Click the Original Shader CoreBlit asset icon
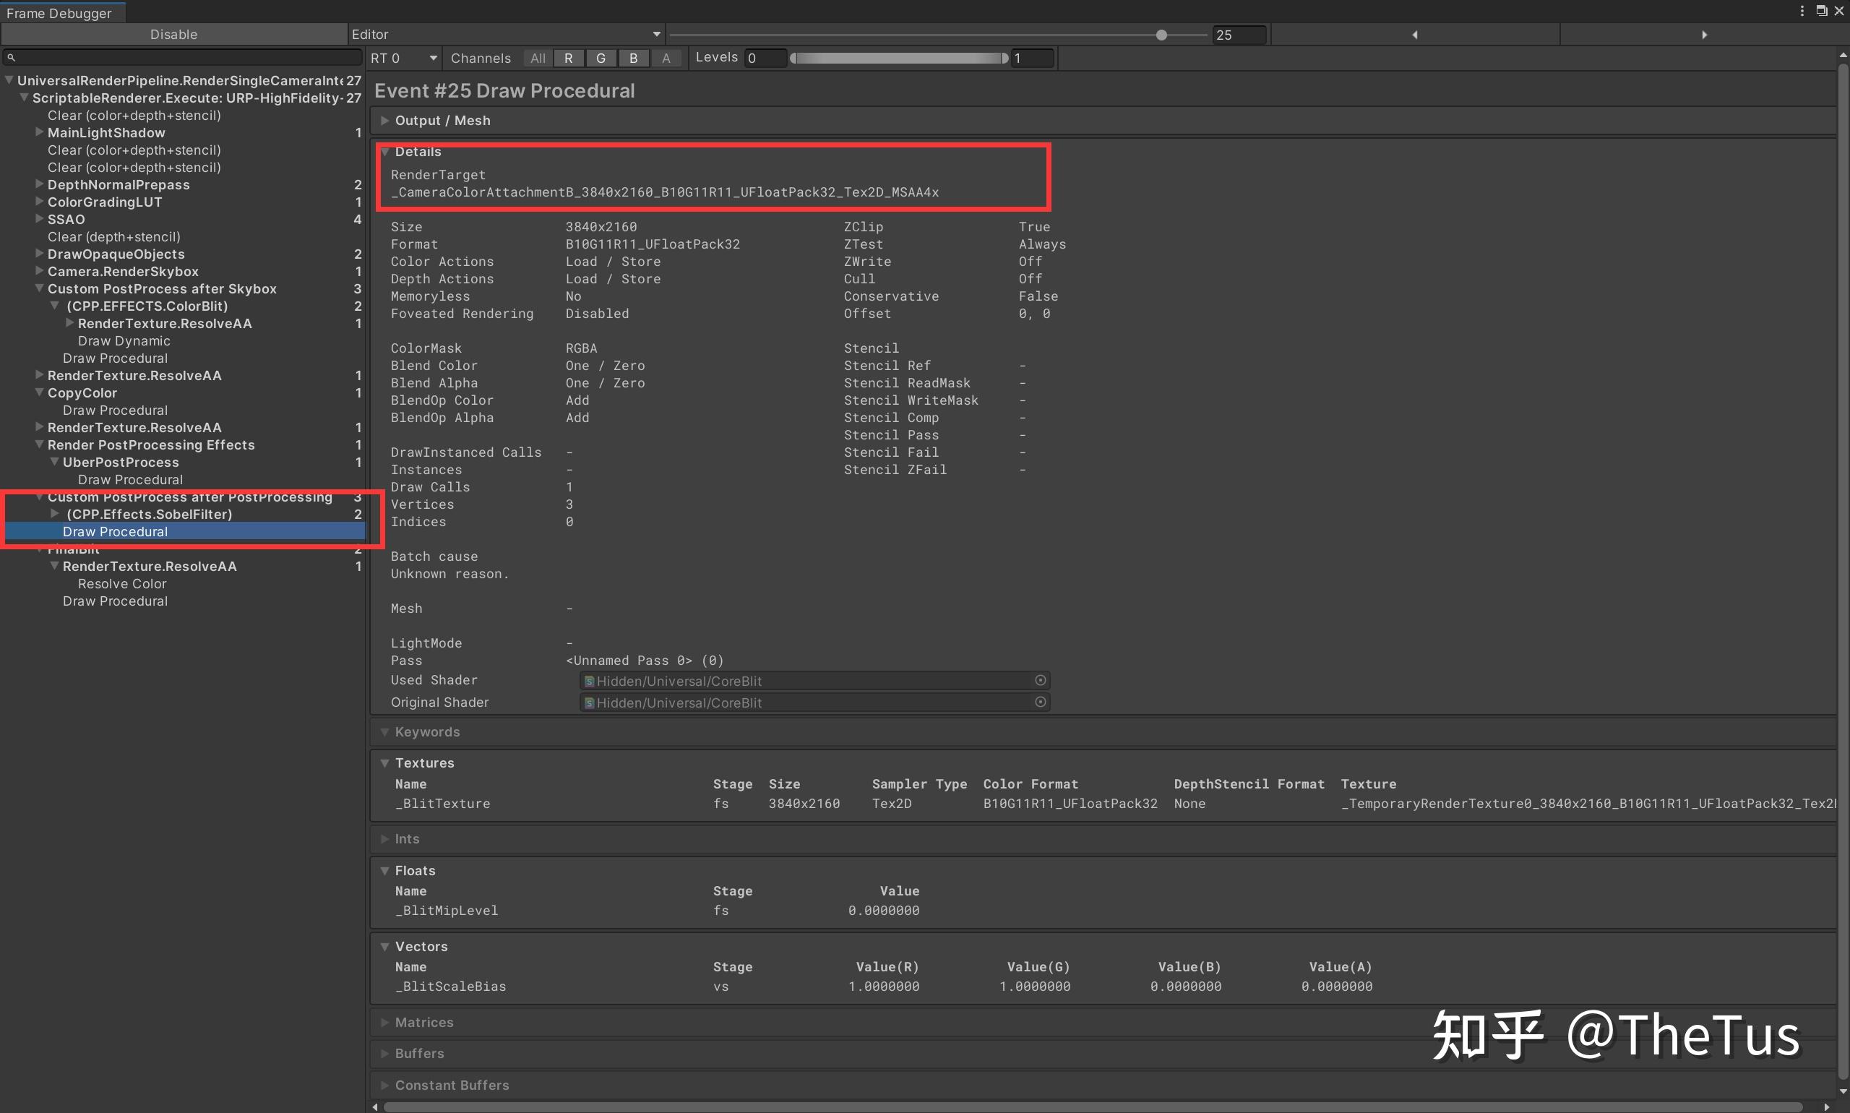The height and width of the screenshot is (1113, 1850). pyautogui.click(x=590, y=702)
